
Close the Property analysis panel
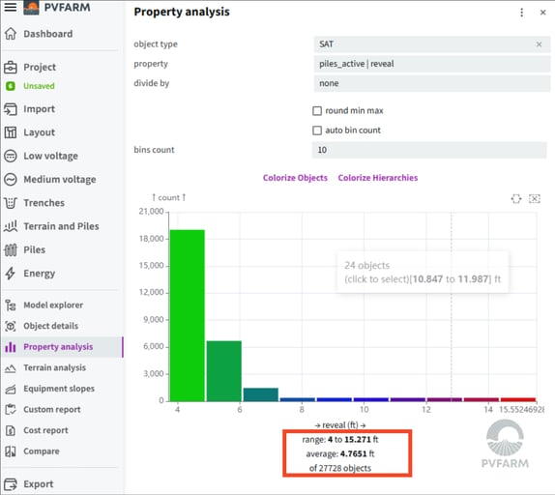coord(543,13)
